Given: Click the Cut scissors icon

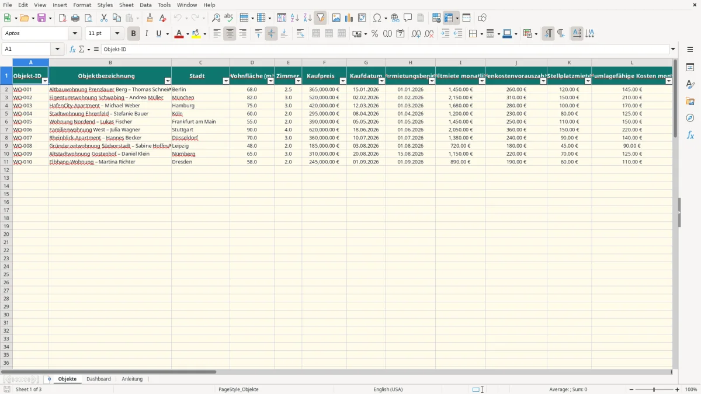Looking at the screenshot, I should pyautogui.click(x=104, y=18).
